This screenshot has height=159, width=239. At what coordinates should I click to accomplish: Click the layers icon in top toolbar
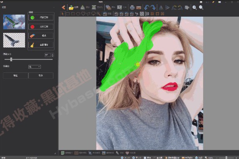click(x=108, y=7)
